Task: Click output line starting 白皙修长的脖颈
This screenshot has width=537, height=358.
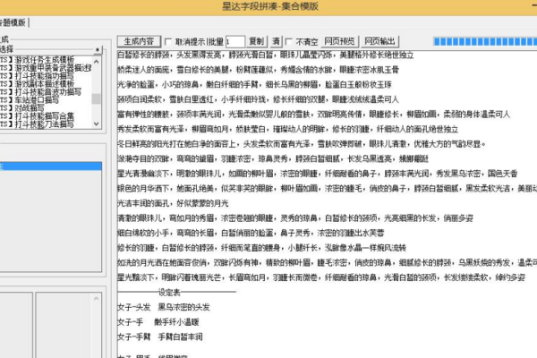Action: (x=266, y=55)
